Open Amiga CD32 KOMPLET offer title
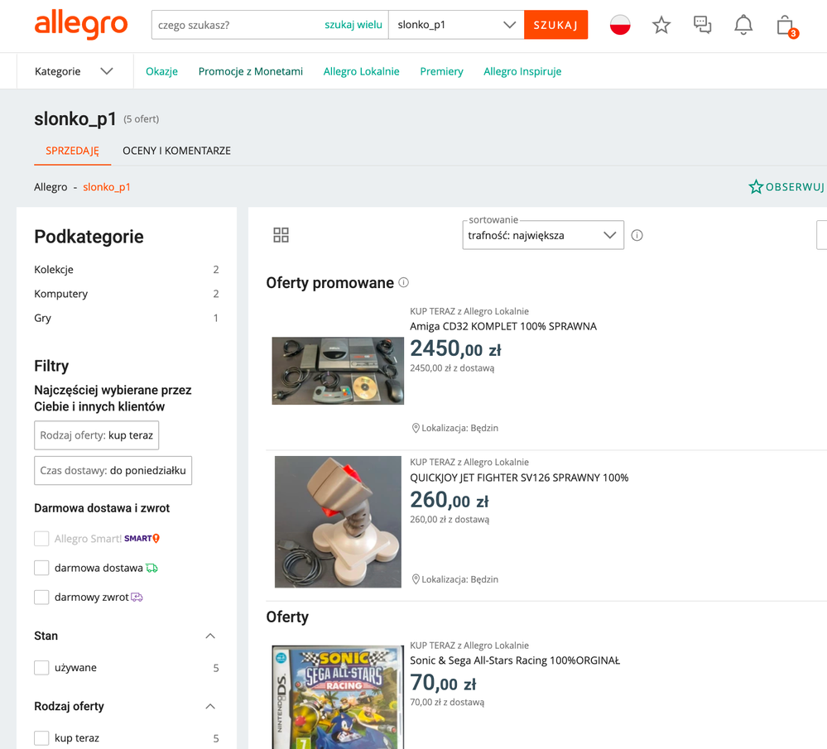 point(503,327)
